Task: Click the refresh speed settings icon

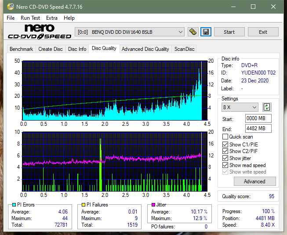Action: coord(267,107)
